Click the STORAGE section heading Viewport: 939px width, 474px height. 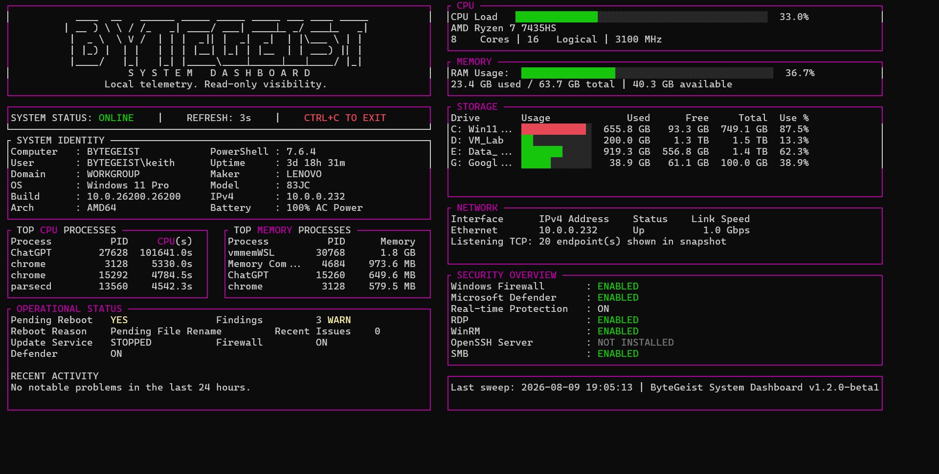point(477,106)
